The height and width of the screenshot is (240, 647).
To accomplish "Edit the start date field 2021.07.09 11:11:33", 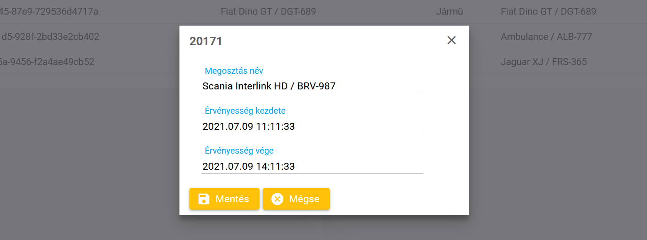I will (x=312, y=126).
